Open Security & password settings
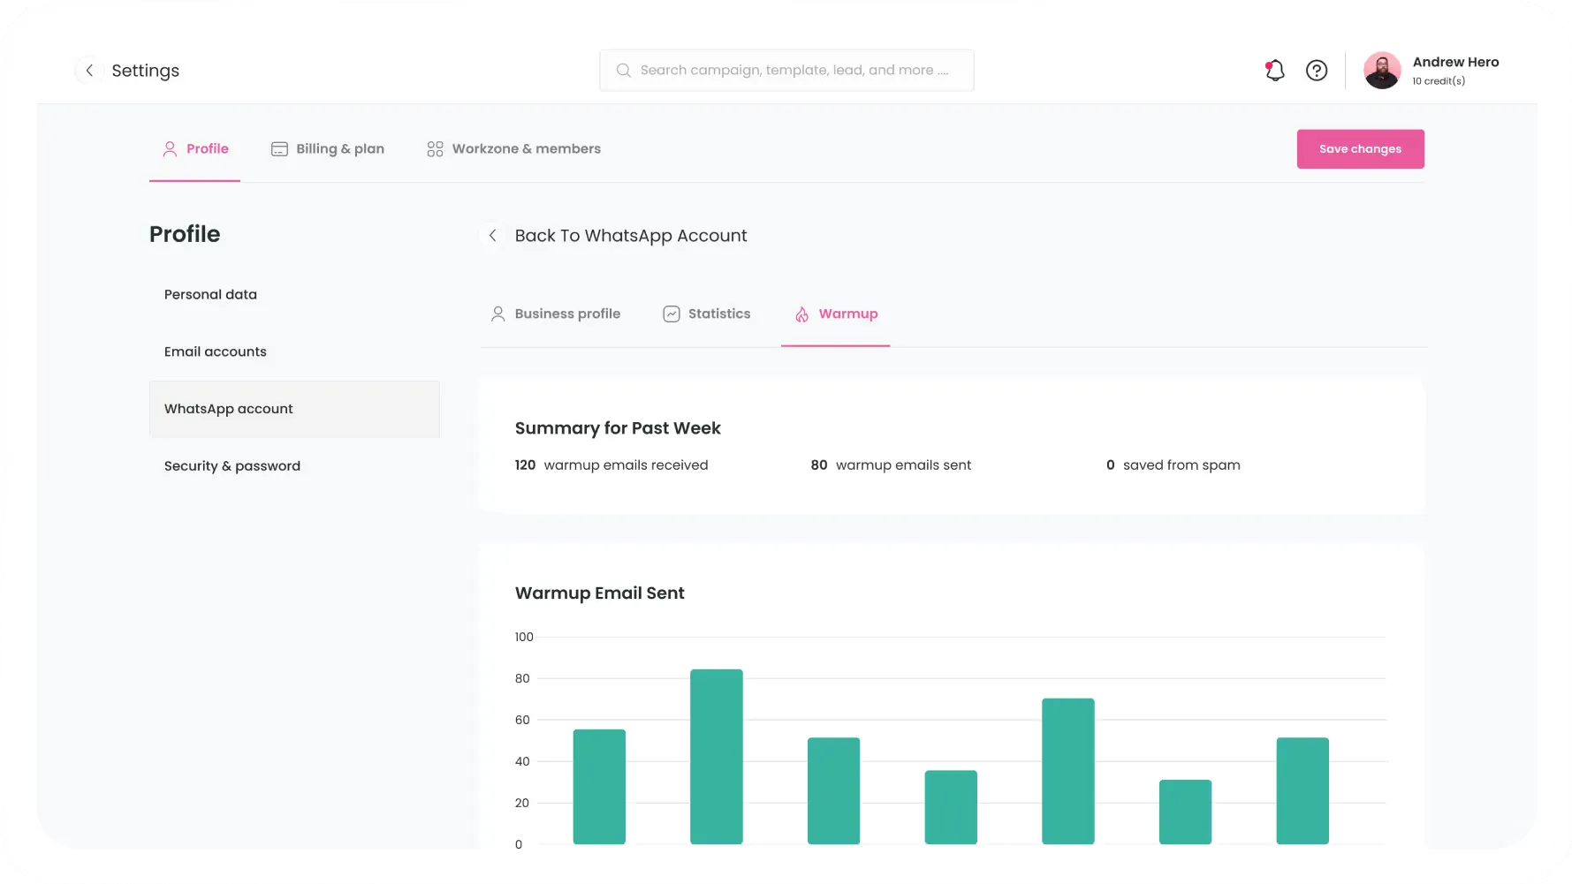1572x884 pixels. [x=232, y=466]
